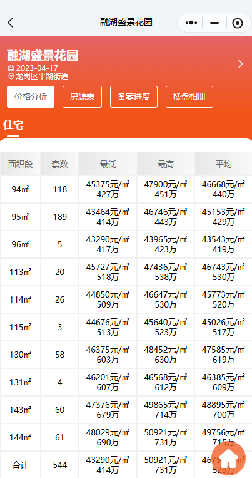Select the 115㎡ area row cell

pyautogui.click(x=21, y=327)
